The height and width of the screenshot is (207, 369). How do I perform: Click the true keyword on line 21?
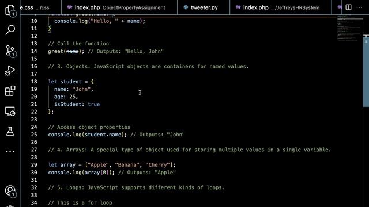coord(93,104)
